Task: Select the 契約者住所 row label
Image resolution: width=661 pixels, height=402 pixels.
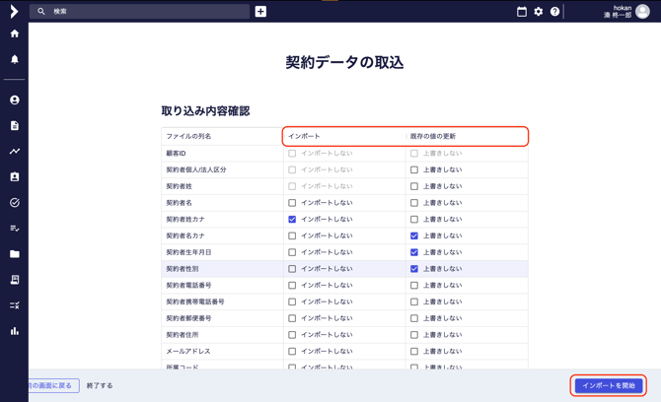Action: (x=183, y=335)
